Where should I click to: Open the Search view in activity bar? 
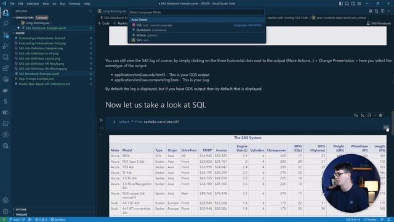click(x=6, y=23)
